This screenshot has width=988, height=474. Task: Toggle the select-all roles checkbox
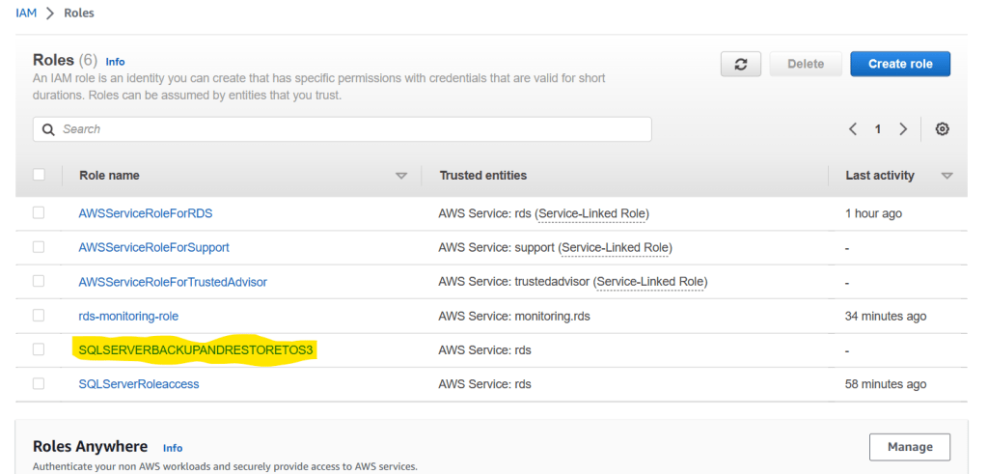click(x=39, y=175)
